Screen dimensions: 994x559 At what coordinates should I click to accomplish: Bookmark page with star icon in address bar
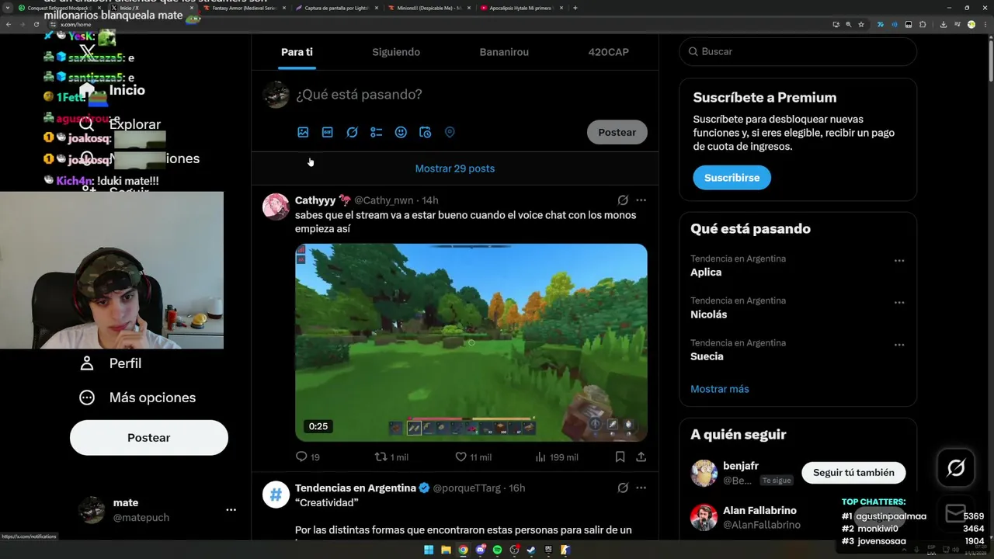(x=861, y=24)
